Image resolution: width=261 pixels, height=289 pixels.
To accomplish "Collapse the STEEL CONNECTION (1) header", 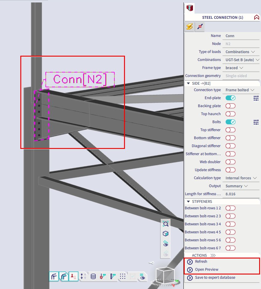I will 256,18.
